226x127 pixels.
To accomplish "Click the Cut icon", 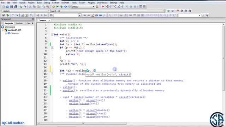I will pyautogui.click(x=30, y=7).
